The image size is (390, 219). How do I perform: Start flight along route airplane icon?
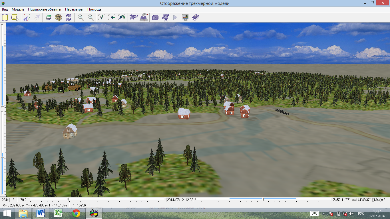click(x=27, y=17)
